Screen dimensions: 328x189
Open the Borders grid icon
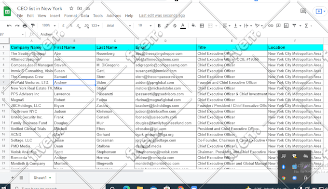click(x=202, y=25)
